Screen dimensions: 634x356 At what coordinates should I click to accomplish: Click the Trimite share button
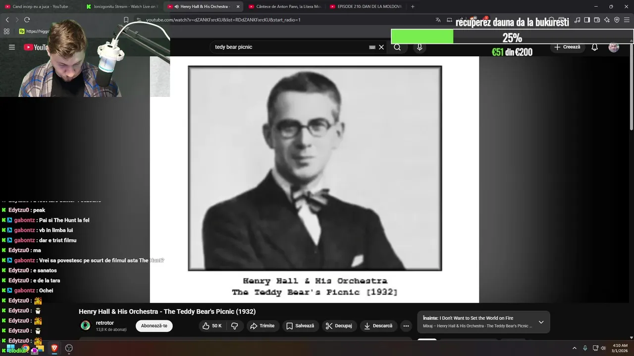click(x=263, y=326)
